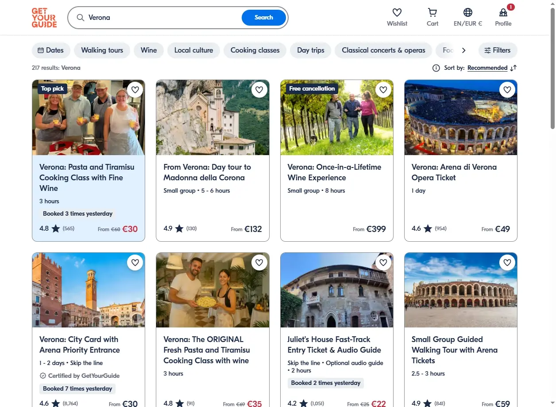Viewport: 556px width, 407px height.
Task: Click 'Small group • 8 hours' text
Action: (316, 191)
